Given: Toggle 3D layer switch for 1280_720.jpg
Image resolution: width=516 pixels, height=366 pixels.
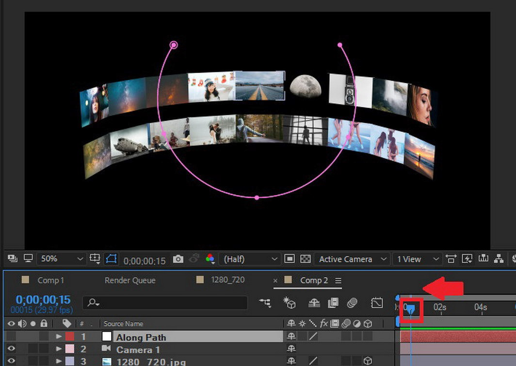Looking at the screenshot, I should click(368, 361).
